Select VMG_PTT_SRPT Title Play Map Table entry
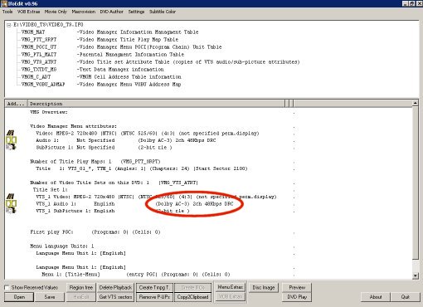The width and height of the screenshot is (423, 307). point(100,40)
